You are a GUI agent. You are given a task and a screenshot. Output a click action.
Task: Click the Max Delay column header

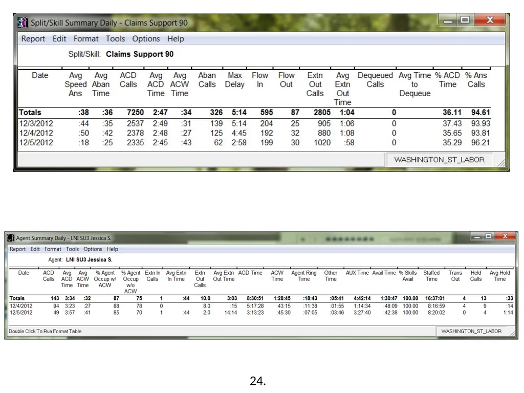pos(234,80)
